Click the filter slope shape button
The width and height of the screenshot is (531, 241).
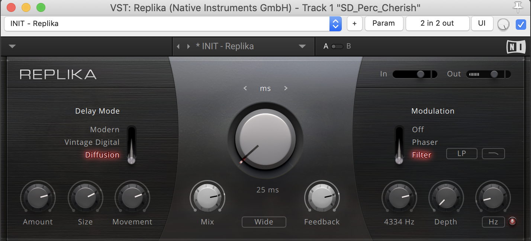click(x=493, y=153)
